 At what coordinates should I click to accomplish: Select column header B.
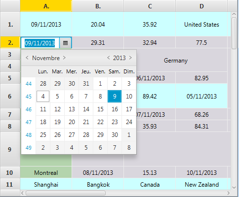click(98, 6)
